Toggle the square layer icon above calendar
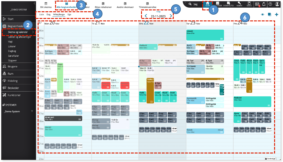283x162 pixels. [x=270, y=14]
